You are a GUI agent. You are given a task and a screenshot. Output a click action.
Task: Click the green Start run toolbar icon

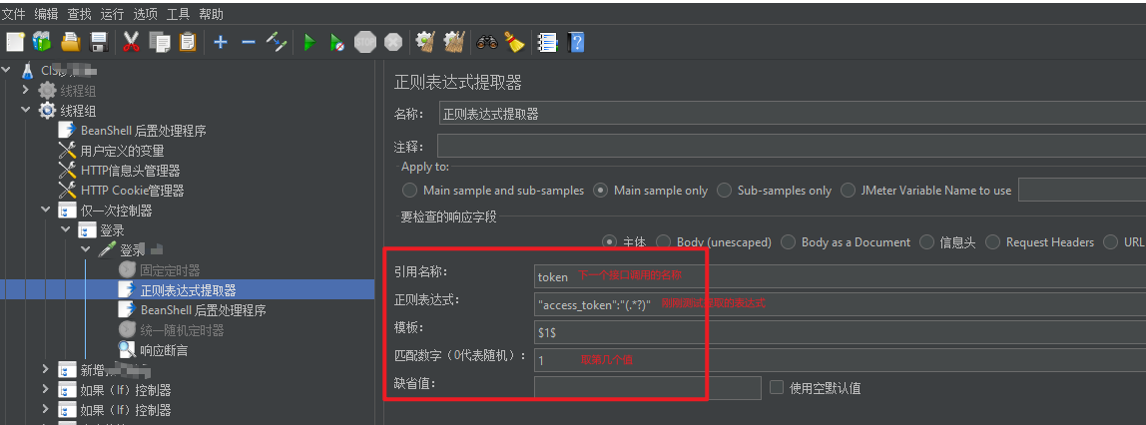pos(308,42)
